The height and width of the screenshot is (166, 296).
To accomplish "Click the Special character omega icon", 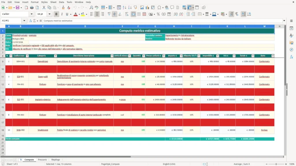I will (x=159, y=7).
